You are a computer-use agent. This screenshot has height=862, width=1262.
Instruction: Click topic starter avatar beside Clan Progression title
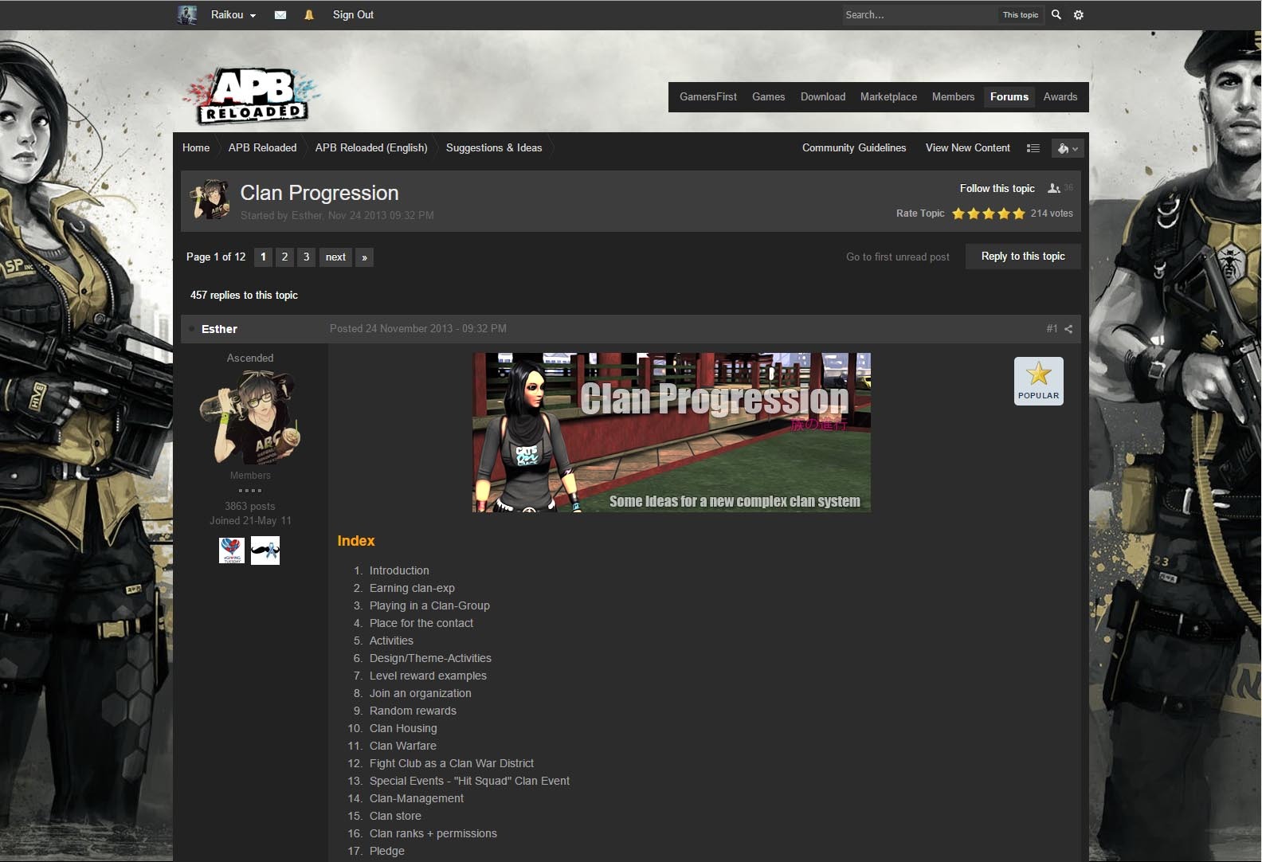211,200
